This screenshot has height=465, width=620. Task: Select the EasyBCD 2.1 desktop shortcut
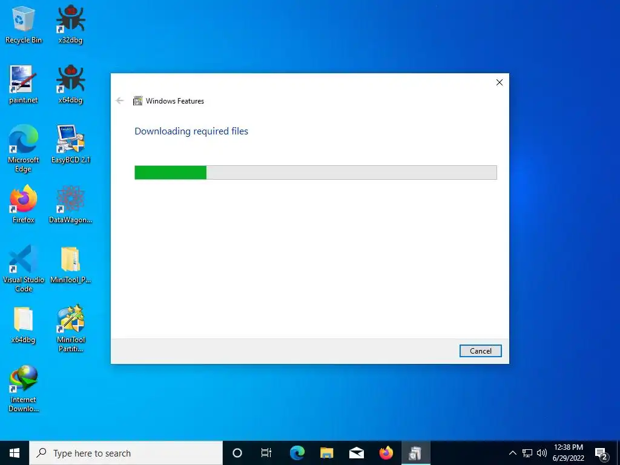tap(70, 144)
